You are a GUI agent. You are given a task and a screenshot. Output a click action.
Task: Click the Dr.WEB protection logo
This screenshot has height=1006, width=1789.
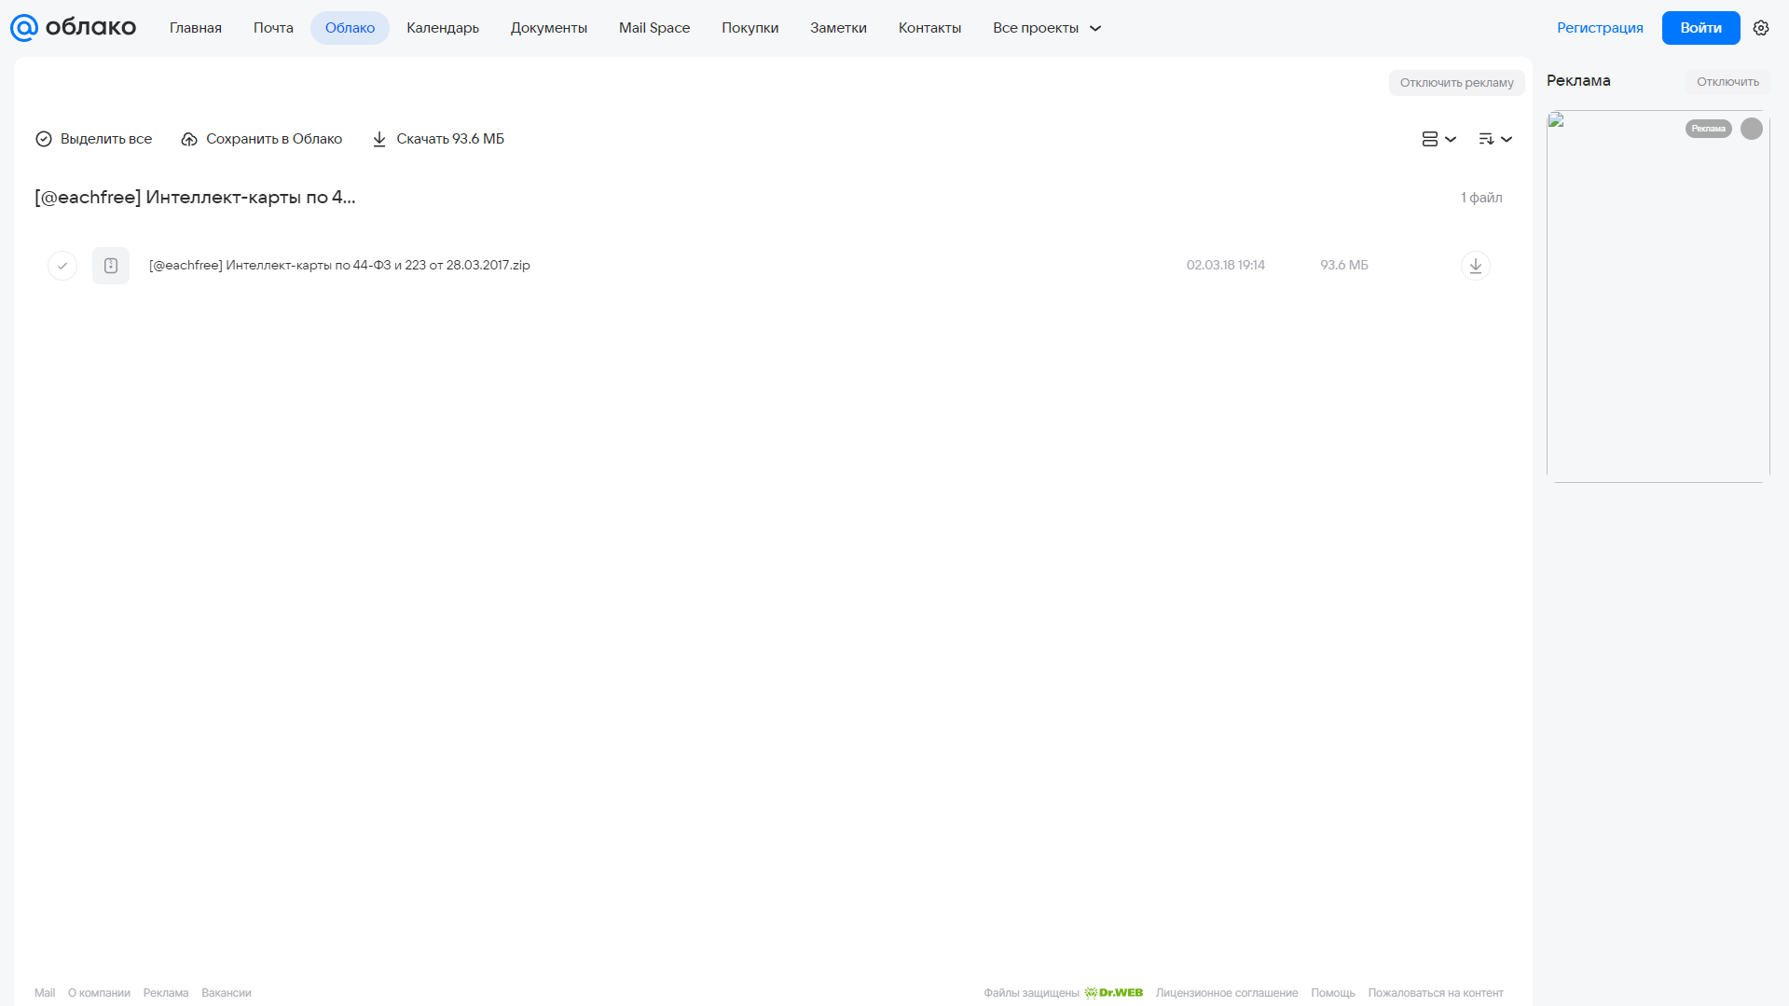pyautogui.click(x=1113, y=993)
